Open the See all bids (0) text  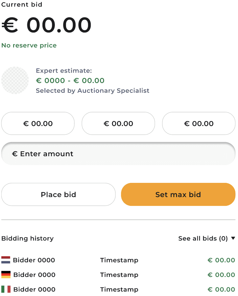[203, 238]
